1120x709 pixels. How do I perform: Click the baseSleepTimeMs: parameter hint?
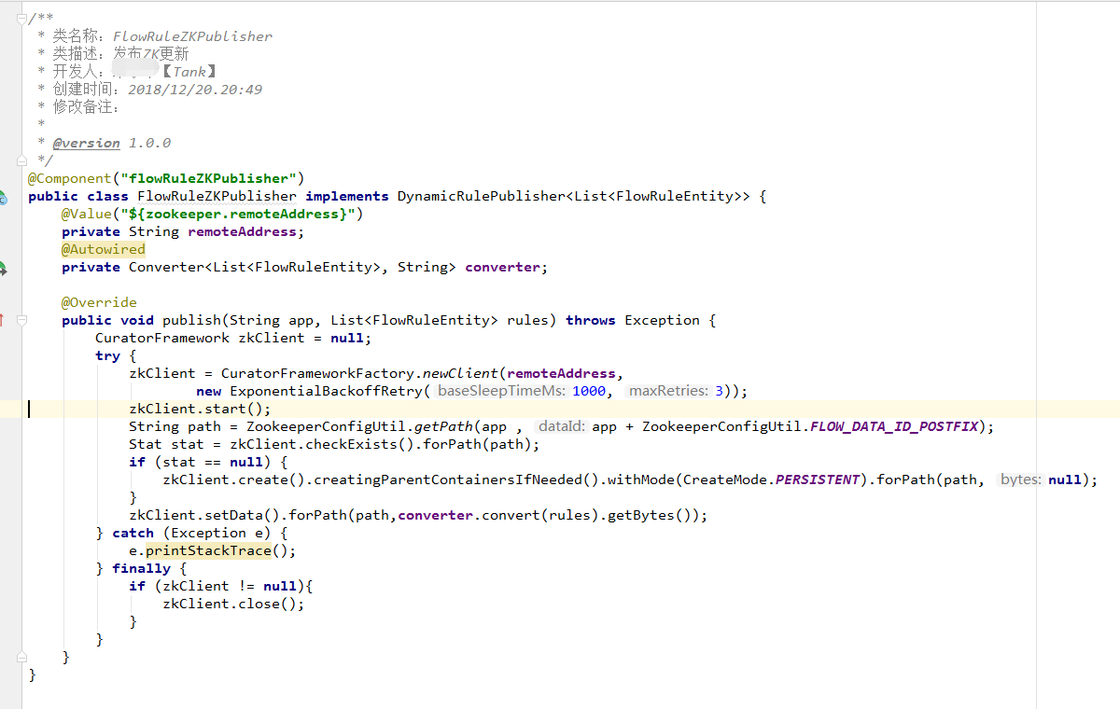coord(500,391)
